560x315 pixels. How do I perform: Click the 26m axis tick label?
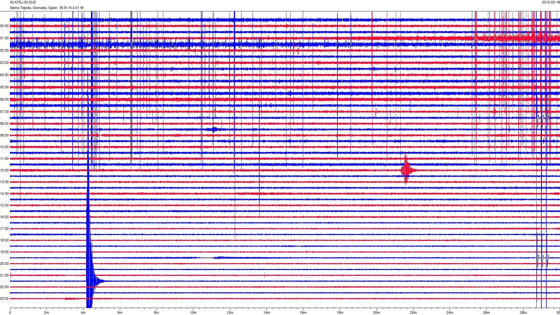[487, 313]
